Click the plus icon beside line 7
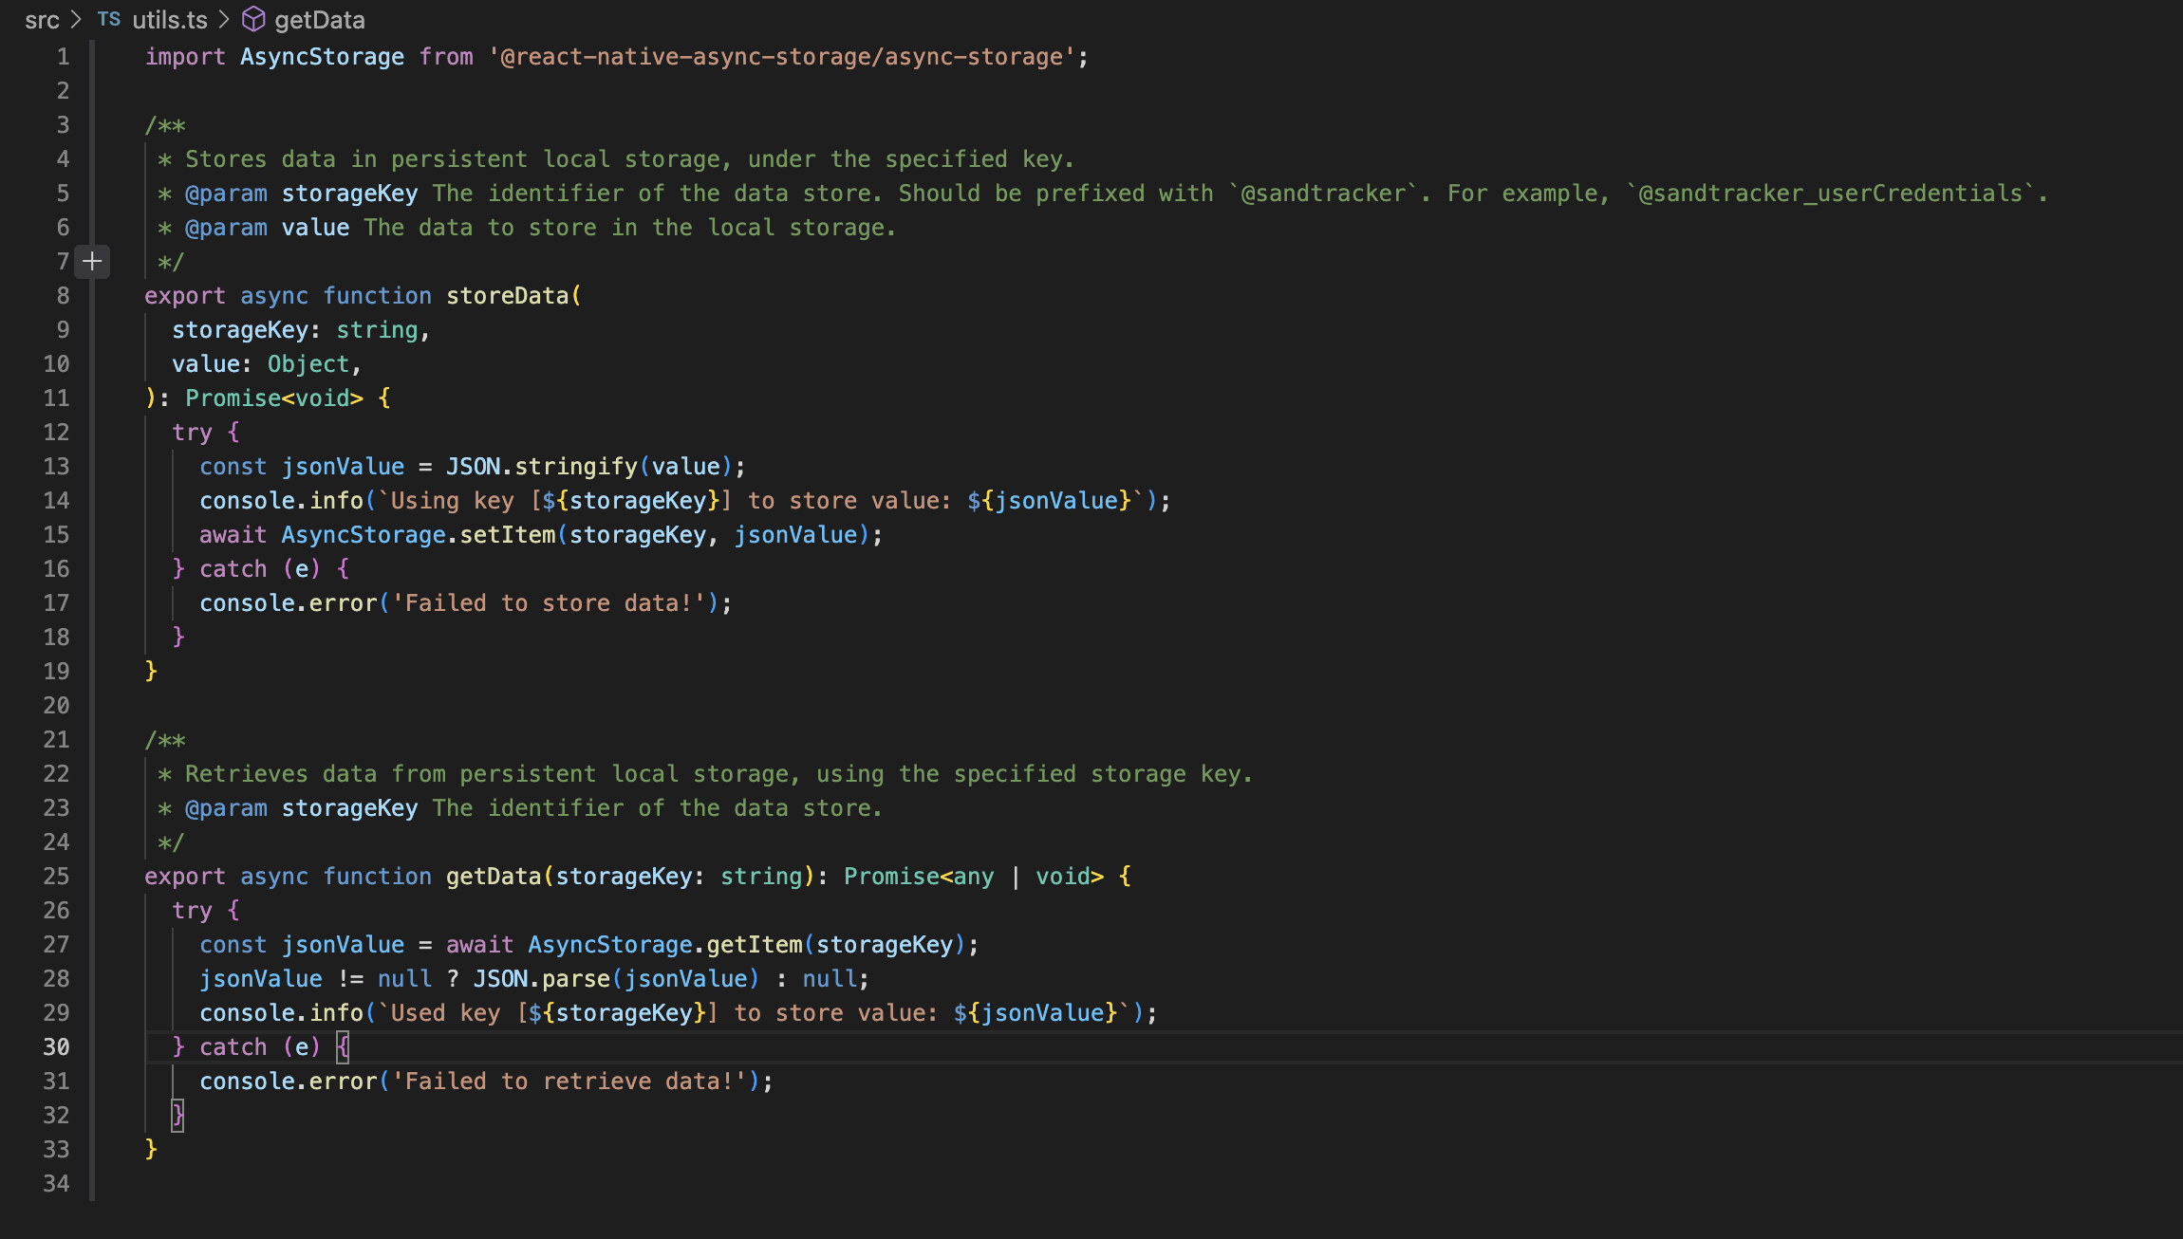This screenshot has height=1239, width=2183. click(92, 261)
